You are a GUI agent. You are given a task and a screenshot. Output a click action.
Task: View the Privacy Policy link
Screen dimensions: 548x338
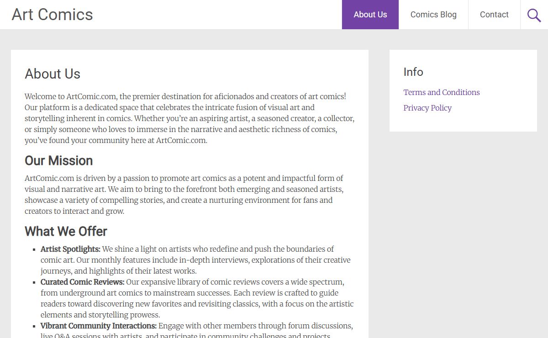(x=427, y=108)
